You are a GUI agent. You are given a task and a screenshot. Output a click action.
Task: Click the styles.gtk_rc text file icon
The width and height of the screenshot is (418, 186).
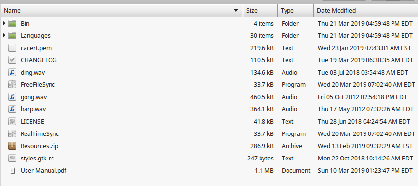[x=12, y=159]
